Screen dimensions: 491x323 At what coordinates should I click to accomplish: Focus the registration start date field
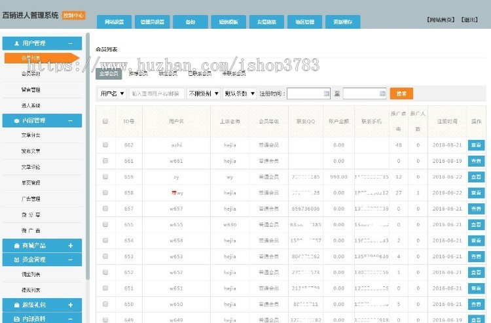pyautogui.click(x=308, y=93)
